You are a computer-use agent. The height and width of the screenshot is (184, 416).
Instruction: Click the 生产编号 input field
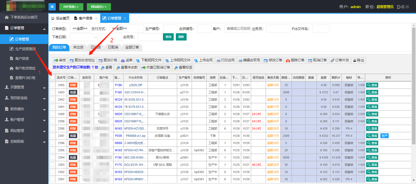click(x=170, y=28)
